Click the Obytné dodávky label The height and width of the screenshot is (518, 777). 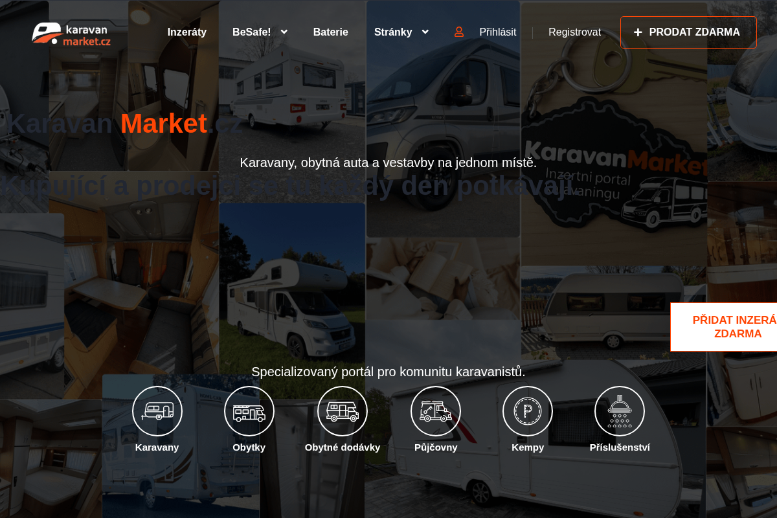[x=343, y=447]
